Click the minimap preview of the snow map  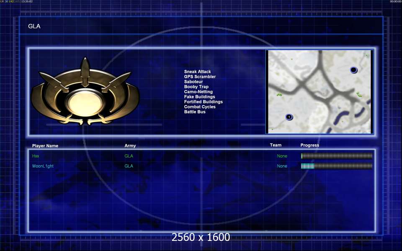pyautogui.click(x=319, y=92)
